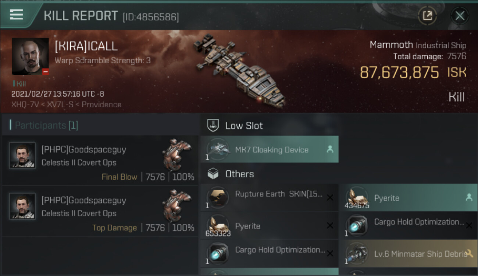Open Final Blow participant Goodspaceguy's portrait
Image resolution: width=478 pixels, height=276 pixels.
(22, 156)
